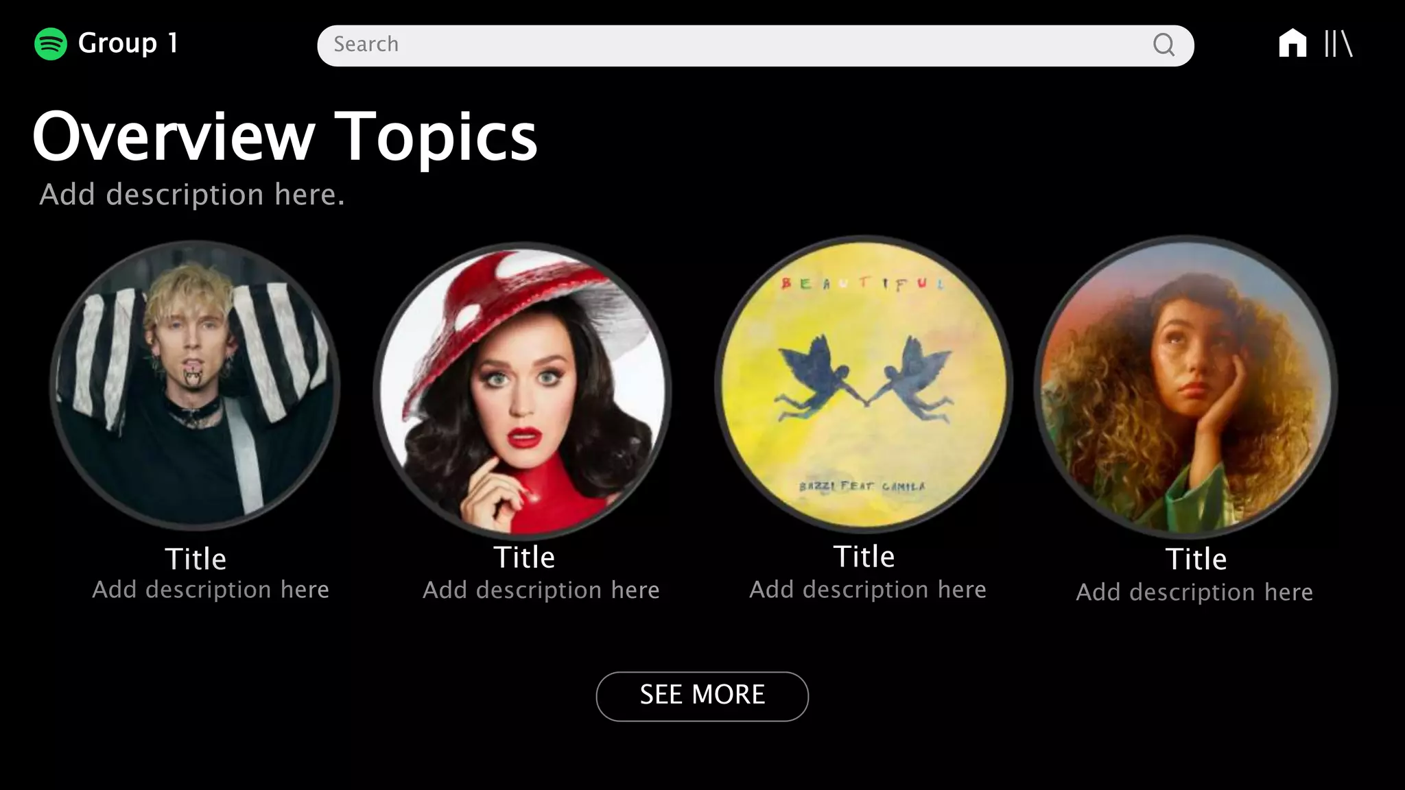
Task: Open the yellow Beautiful album cover
Action: click(864, 384)
